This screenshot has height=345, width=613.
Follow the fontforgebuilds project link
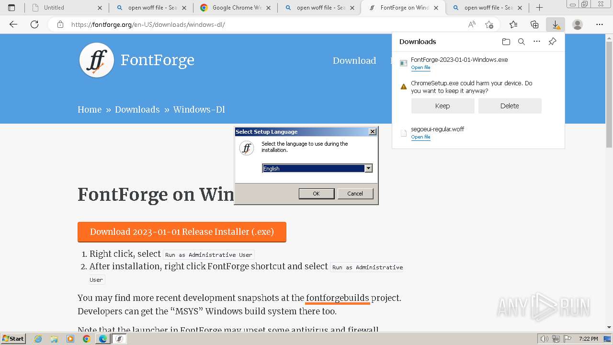pyautogui.click(x=338, y=298)
